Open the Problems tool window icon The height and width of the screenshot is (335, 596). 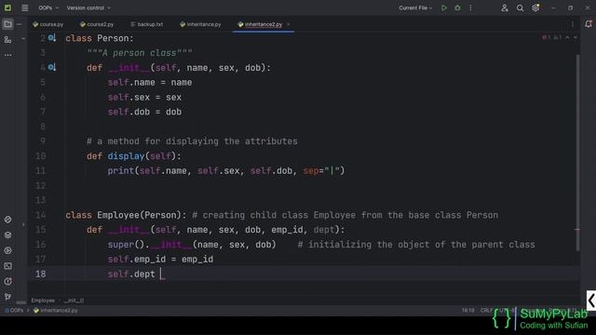(x=7, y=281)
